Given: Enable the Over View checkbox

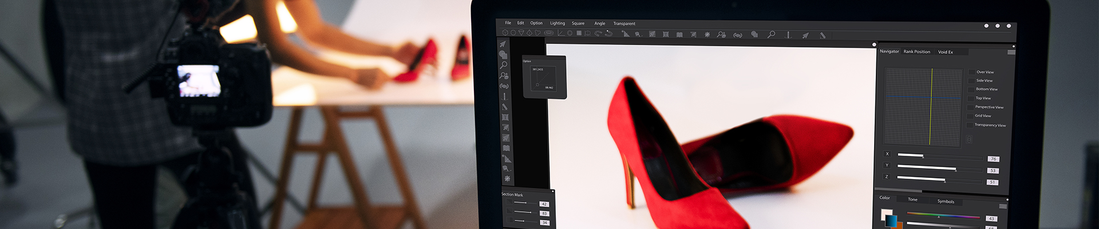Looking at the screenshot, I should (x=971, y=72).
